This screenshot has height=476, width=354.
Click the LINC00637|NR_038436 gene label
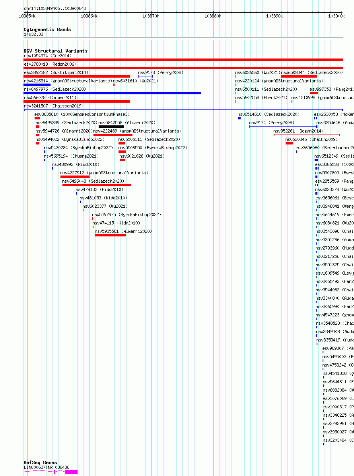coord(47,467)
